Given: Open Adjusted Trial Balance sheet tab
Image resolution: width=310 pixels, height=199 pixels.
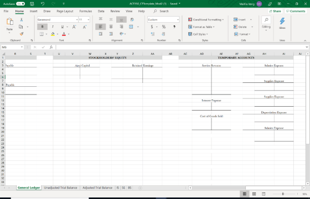Looking at the screenshot, I should (x=97, y=188).
